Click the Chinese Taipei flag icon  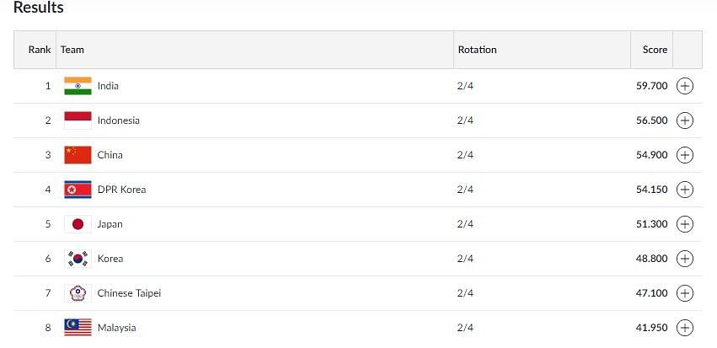coord(78,293)
